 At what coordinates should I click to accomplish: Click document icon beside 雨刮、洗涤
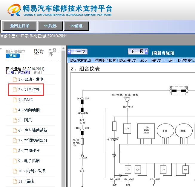(15, 171)
